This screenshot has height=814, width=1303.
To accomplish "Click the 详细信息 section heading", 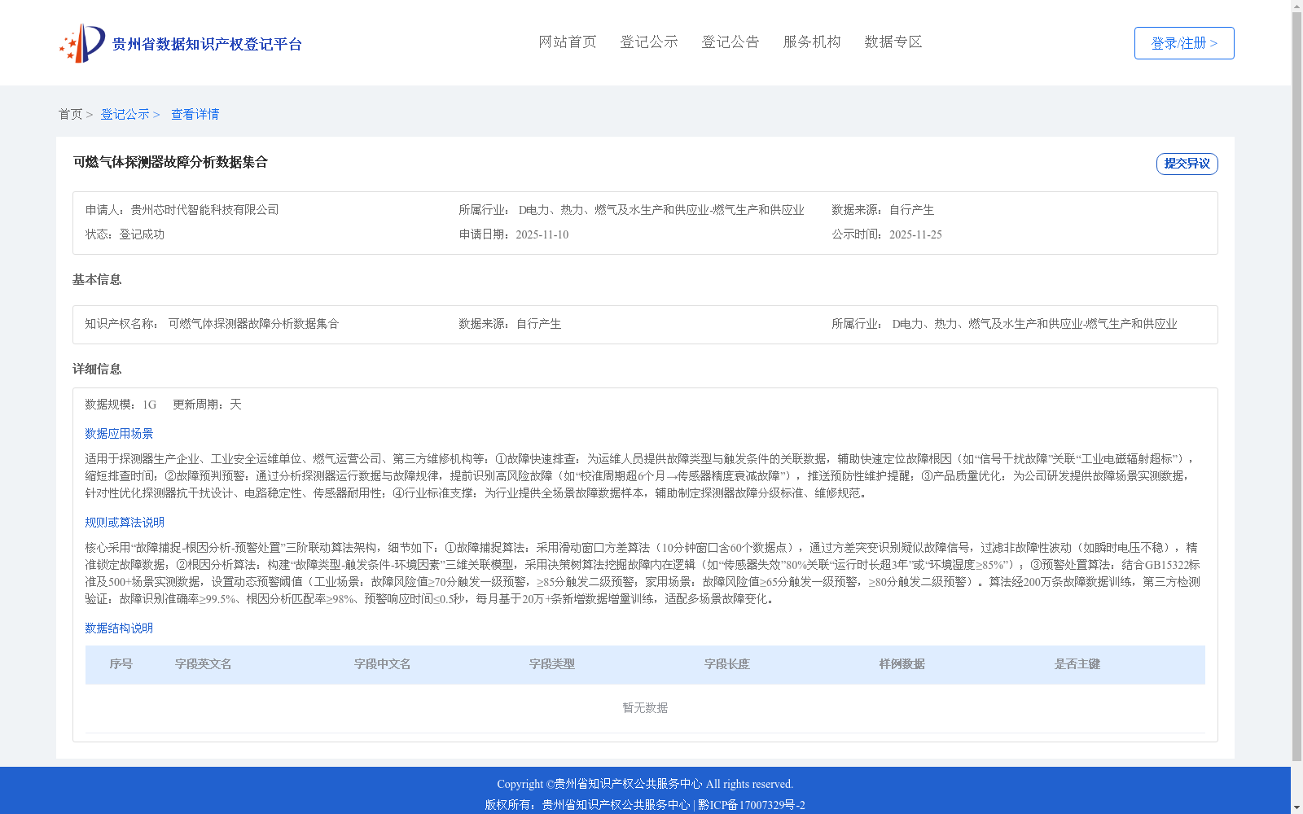I will tap(97, 369).
